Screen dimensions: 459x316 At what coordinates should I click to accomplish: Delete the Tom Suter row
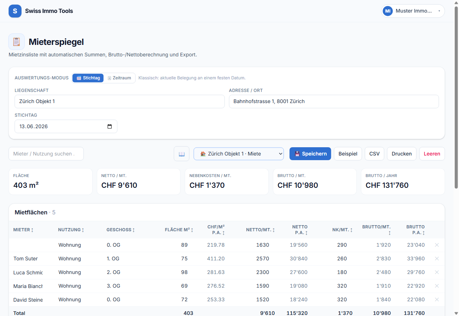click(437, 259)
